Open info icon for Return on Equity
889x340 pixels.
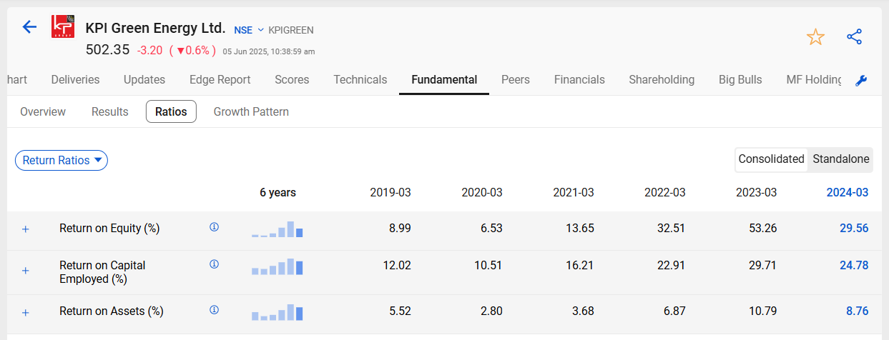coord(214,227)
